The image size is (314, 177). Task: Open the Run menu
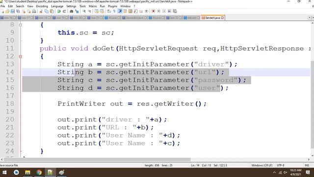pyautogui.click(x=103, y=6)
